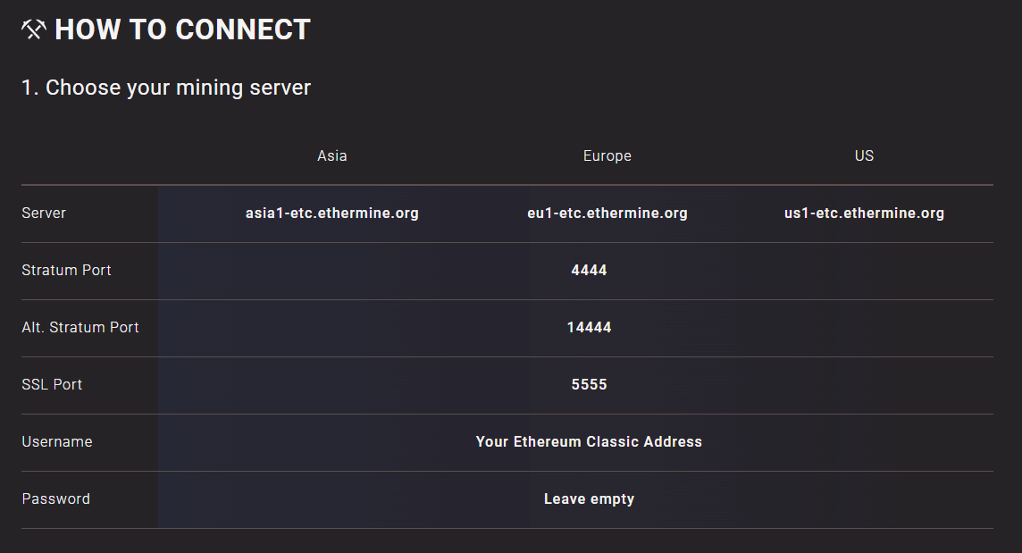Select the SSL port 5555
Image resolution: width=1022 pixels, height=553 pixels.
tap(589, 384)
